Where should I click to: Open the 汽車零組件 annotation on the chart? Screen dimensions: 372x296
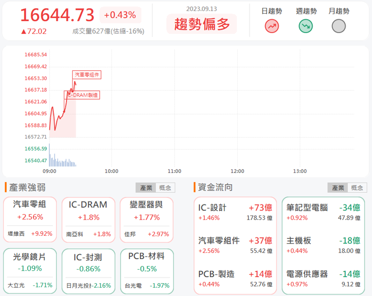[87, 75]
